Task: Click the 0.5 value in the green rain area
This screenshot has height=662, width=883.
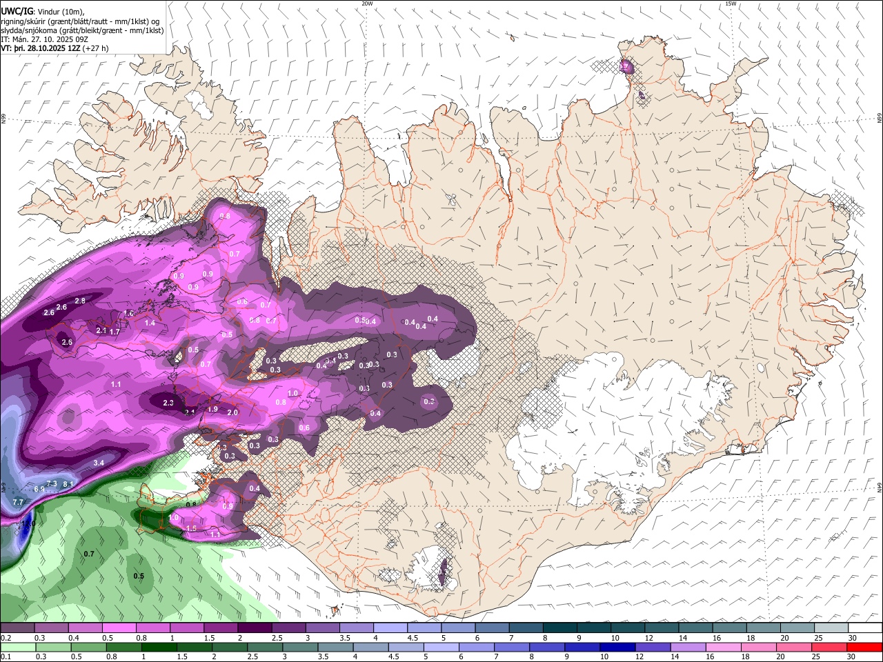Action: point(139,576)
